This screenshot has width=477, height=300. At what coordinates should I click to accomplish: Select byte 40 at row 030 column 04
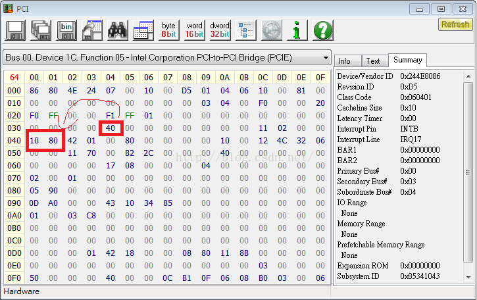[x=111, y=128]
